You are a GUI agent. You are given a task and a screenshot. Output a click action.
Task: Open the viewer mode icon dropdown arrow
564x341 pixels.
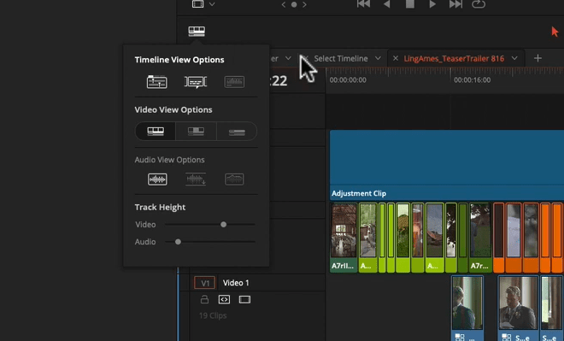point(212,4)
